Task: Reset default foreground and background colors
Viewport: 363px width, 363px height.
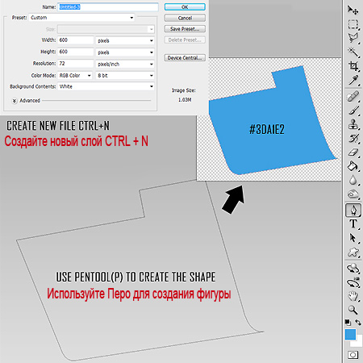Action: (x=348, y=322)
